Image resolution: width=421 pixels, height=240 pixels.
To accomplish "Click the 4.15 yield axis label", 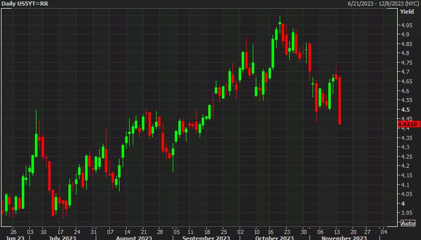I will coord(407,175).
